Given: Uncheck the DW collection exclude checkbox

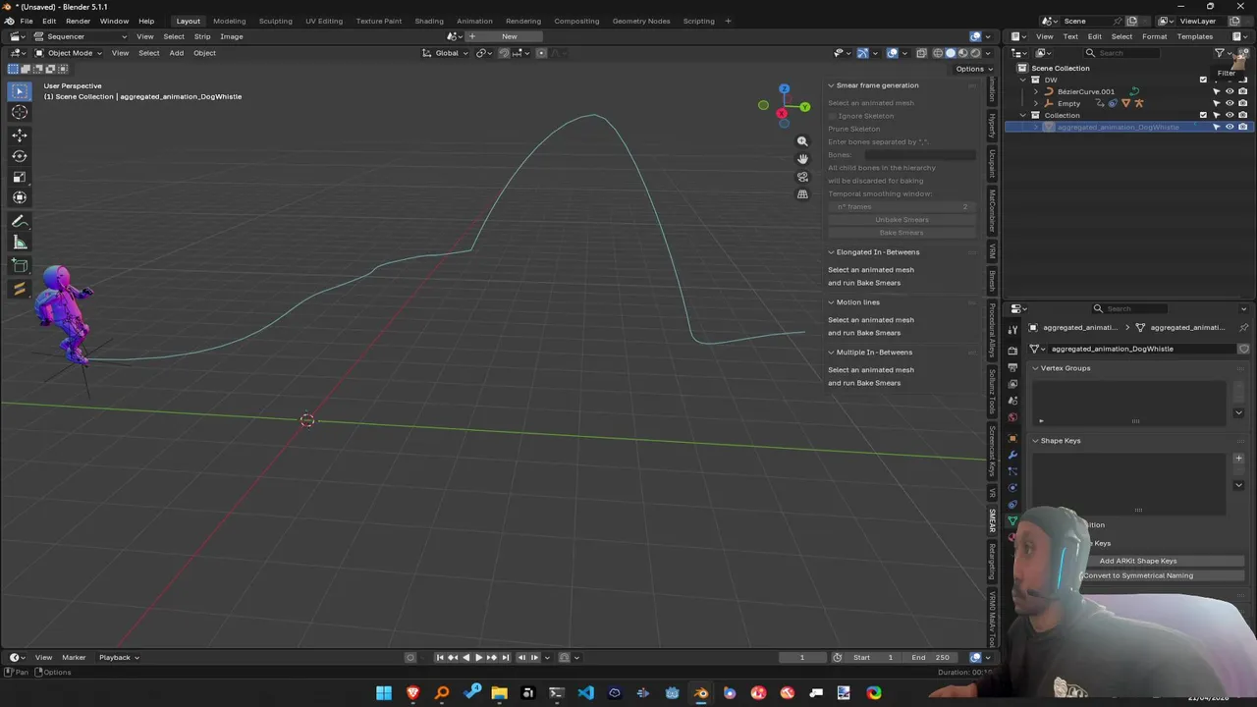Looking at the screenshot, I should click(x=1203, y=80).
